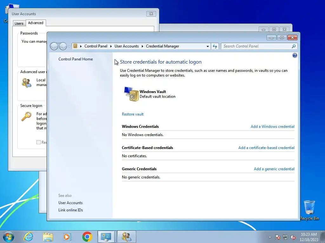325x243 pixels.
Task: Open the Credential Manager help icon
Action: (295, 55)
